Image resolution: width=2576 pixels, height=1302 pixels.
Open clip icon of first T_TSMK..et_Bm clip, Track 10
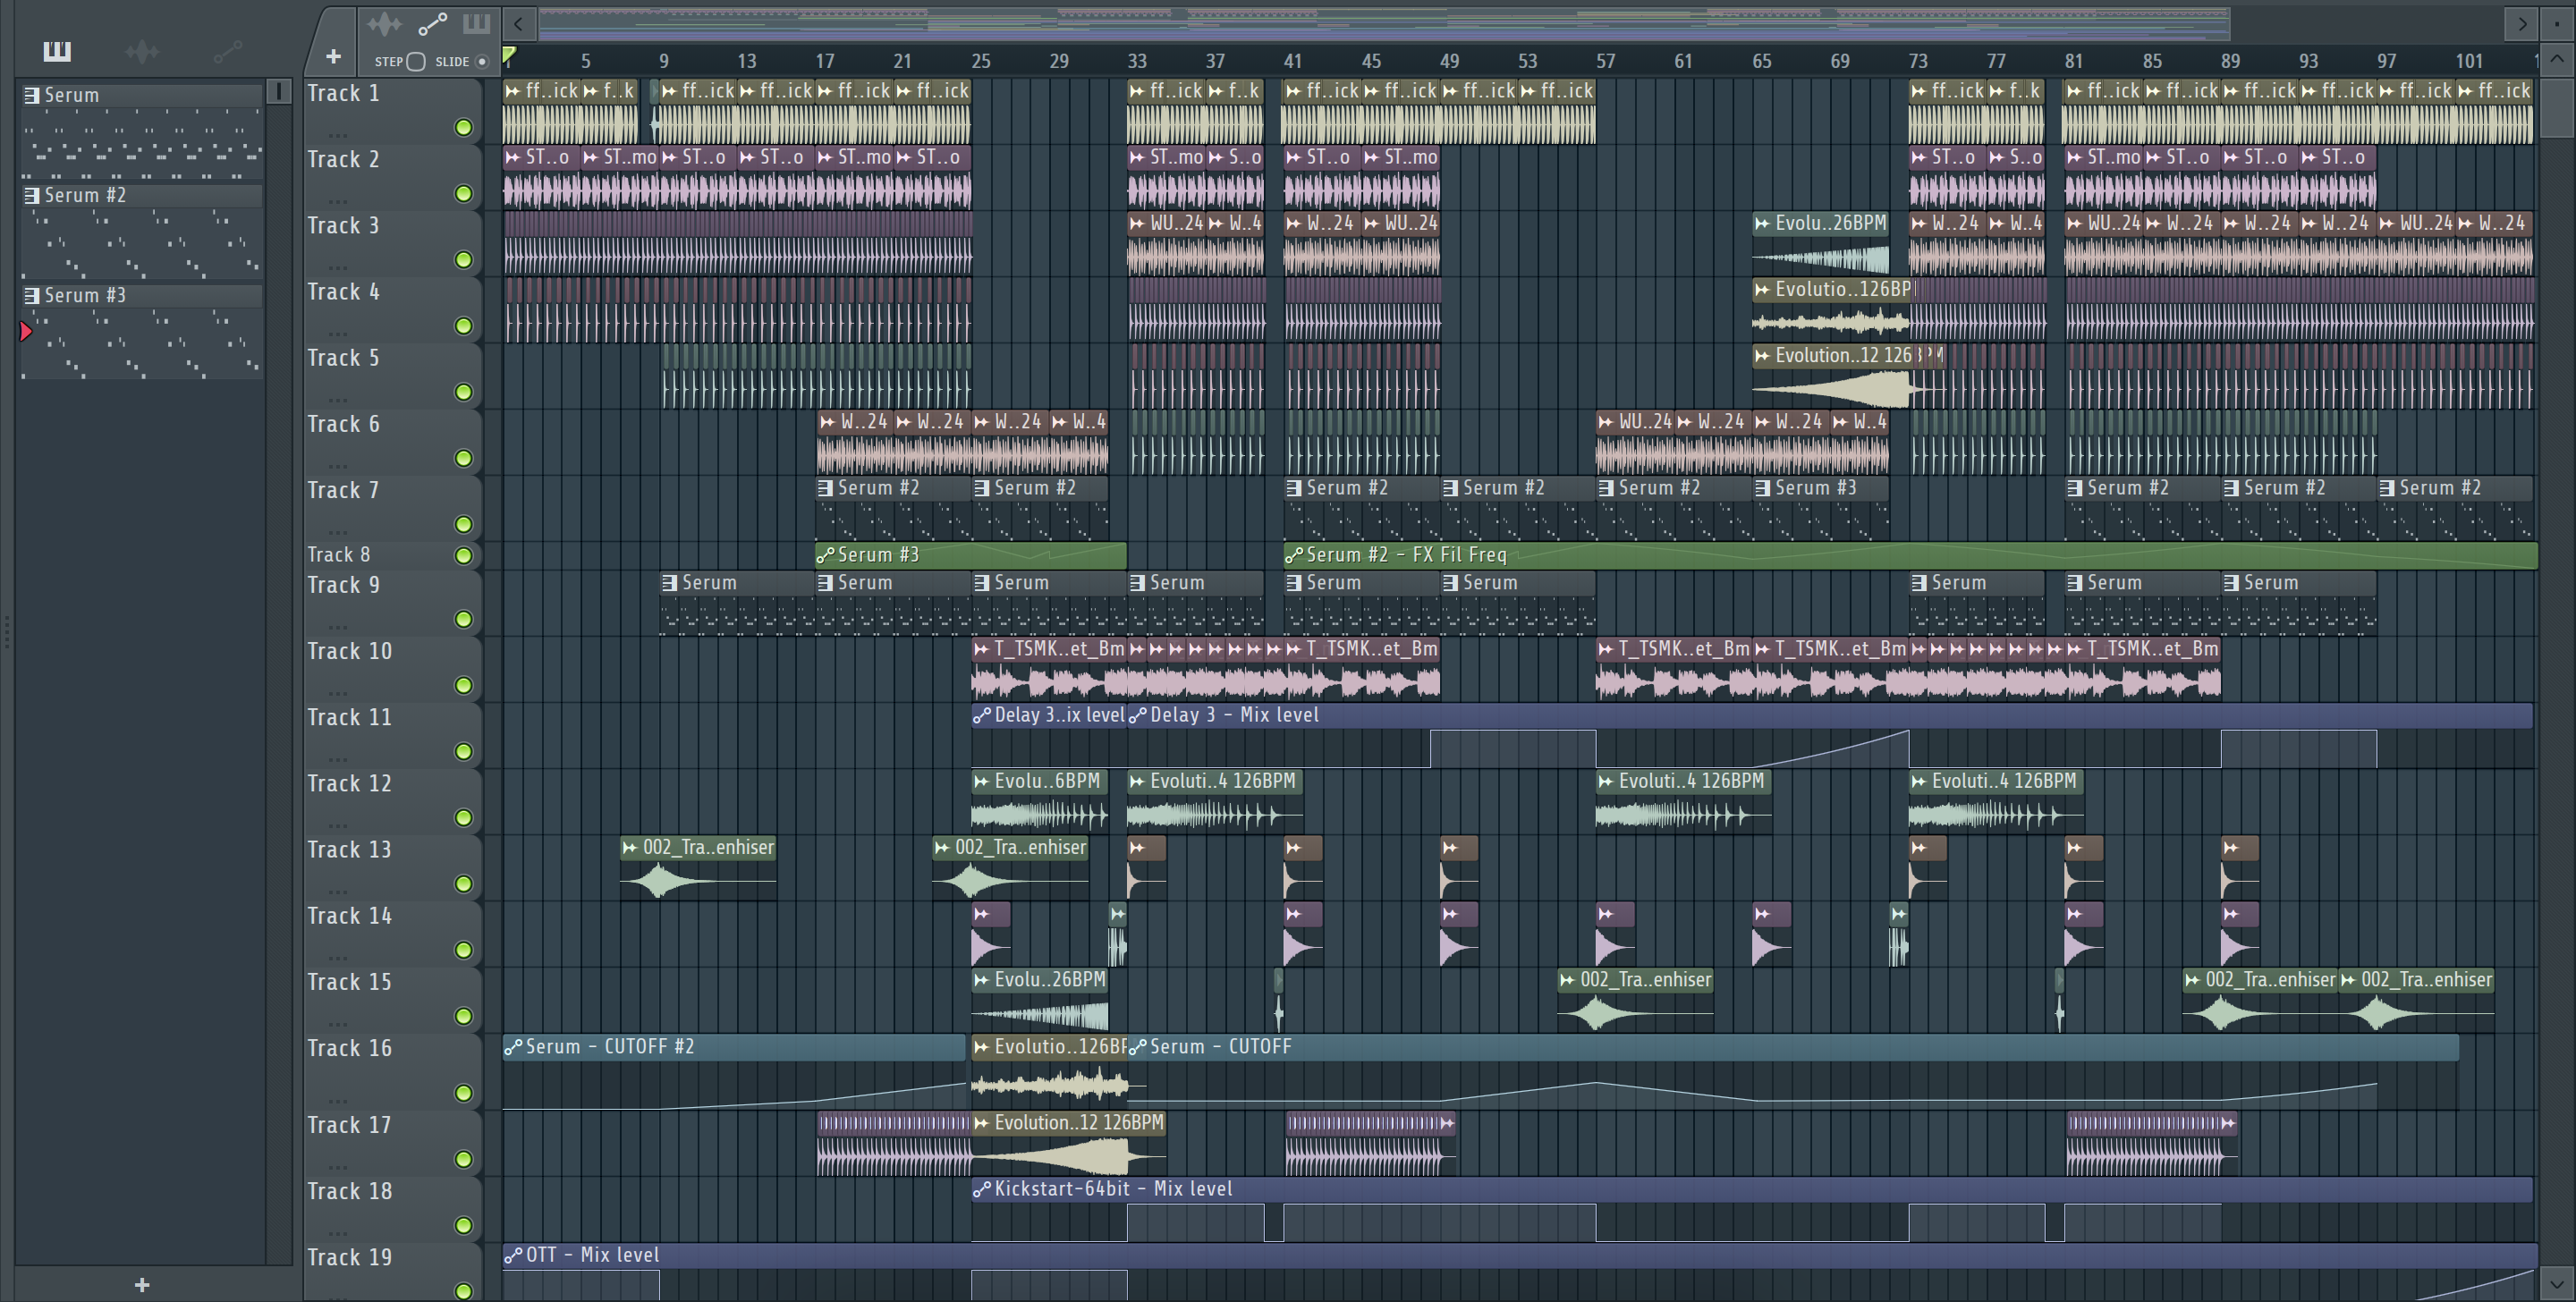point(981,649)
